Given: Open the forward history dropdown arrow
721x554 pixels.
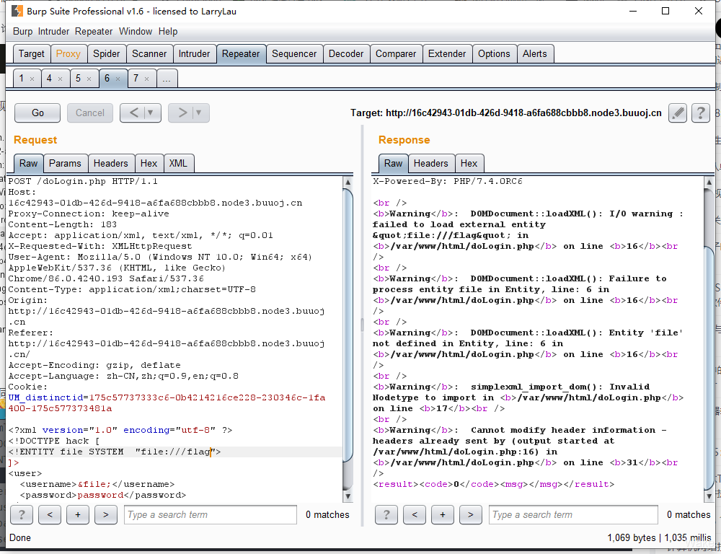Looking at the screenshot, I should [x=199, y=113].
